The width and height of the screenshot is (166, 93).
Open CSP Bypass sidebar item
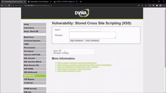[34, 79]
